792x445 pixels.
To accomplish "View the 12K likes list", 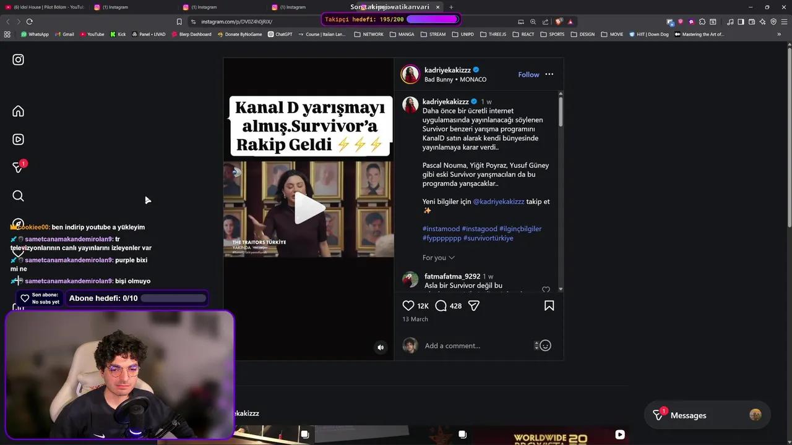I will (423, 306).
